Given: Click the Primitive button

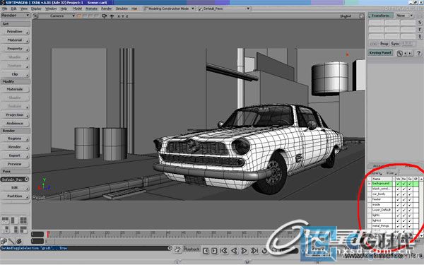Looking at the screenshot, I should [x=15, y=32].
